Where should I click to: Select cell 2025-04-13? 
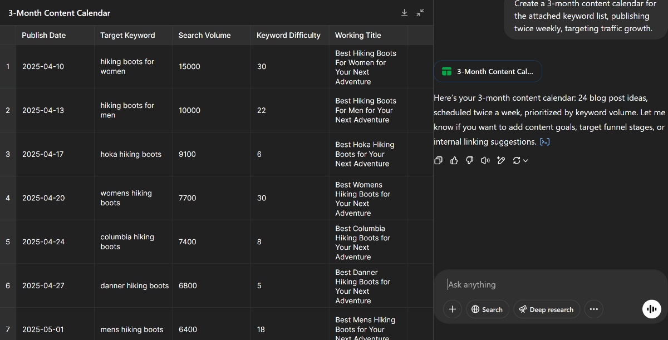click(x=55, y=110)
